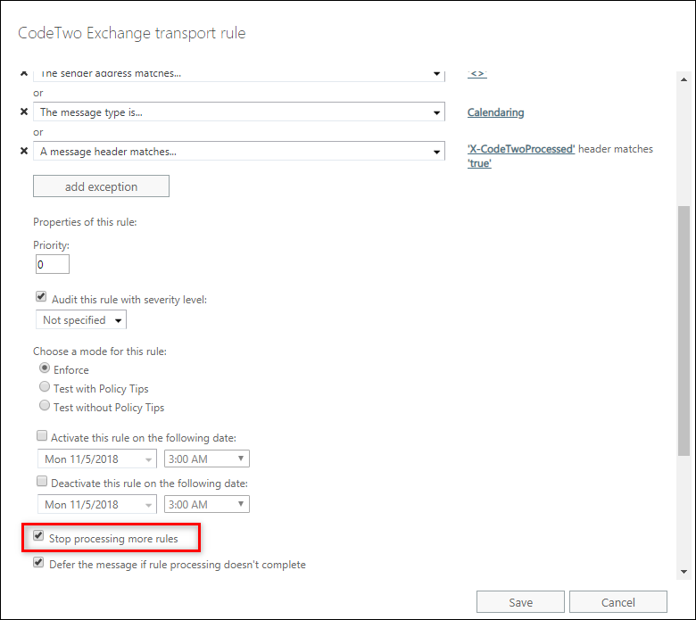
Task: Open 'The sender address matches' dropdown
Action: coord(239,76)
